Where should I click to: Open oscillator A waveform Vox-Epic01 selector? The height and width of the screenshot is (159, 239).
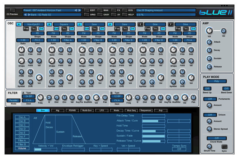[x=33, y=24]
